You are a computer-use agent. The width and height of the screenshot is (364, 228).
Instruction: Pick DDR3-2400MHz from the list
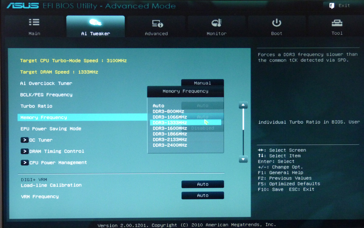170,145
